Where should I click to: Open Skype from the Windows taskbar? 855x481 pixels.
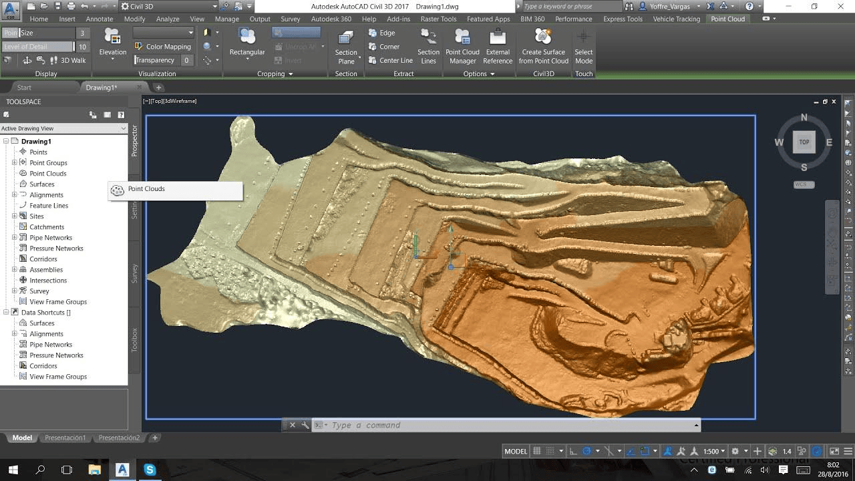(x=150, y=470)
